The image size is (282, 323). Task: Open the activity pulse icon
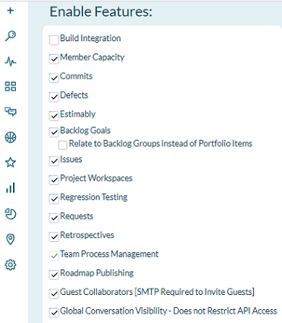tap(10, 61)
